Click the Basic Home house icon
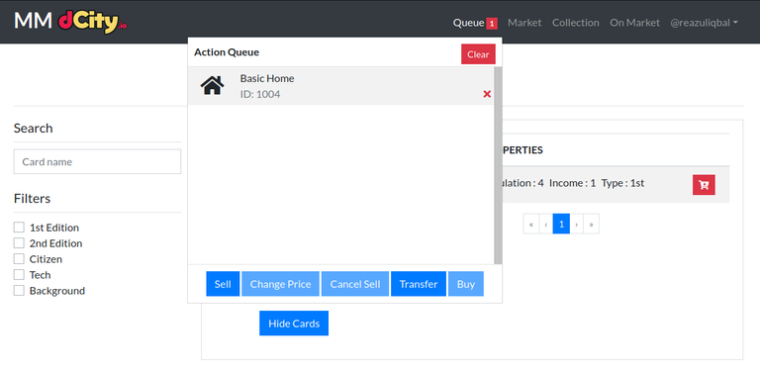Image resolution: width=760 pixels, height=371 pixels. [213, 86]
